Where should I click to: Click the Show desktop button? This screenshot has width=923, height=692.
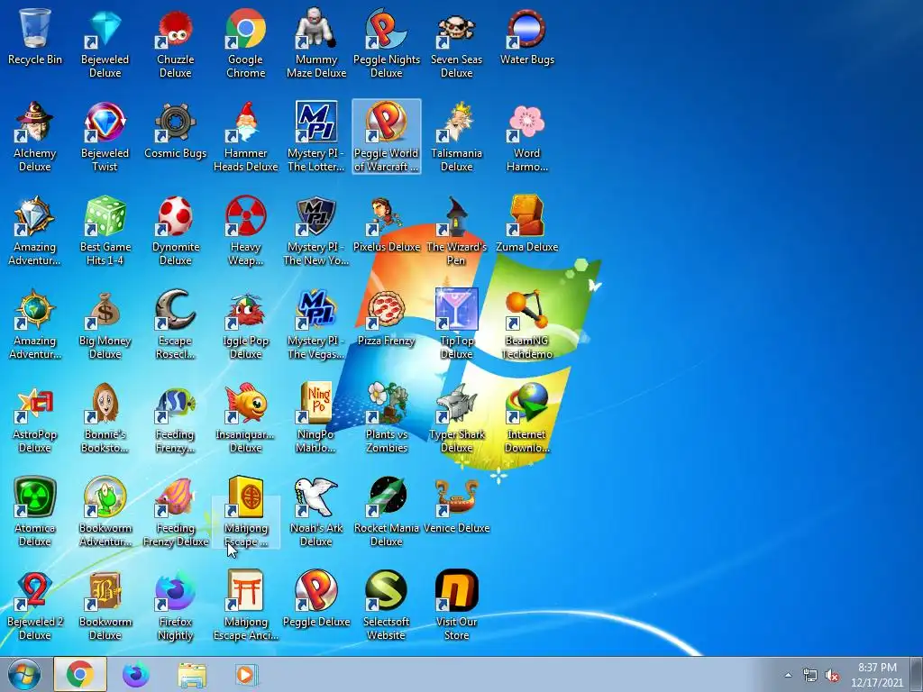click(x=917, y=674)
